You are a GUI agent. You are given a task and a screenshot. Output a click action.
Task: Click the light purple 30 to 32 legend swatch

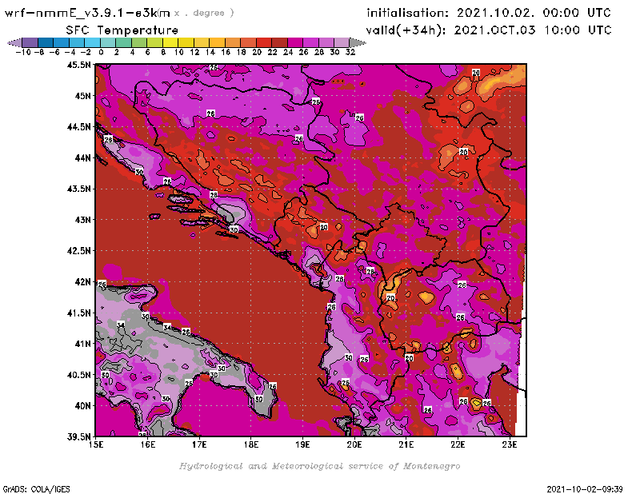342,42
